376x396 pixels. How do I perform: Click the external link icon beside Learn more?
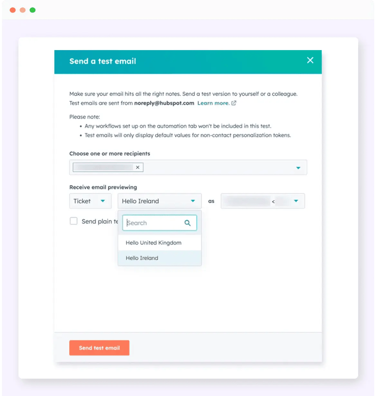pos(234,103)
